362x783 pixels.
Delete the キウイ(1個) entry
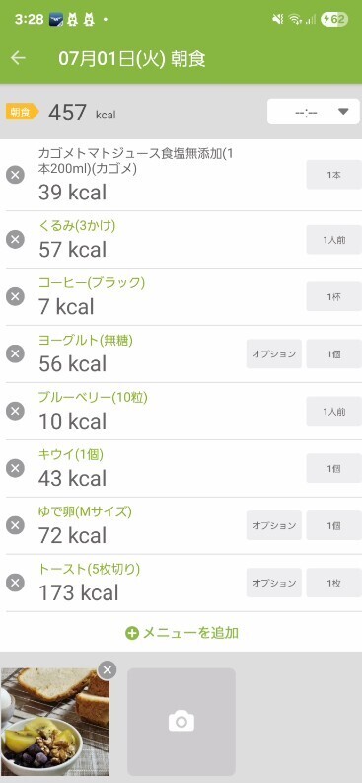click(x=15, y=468)
